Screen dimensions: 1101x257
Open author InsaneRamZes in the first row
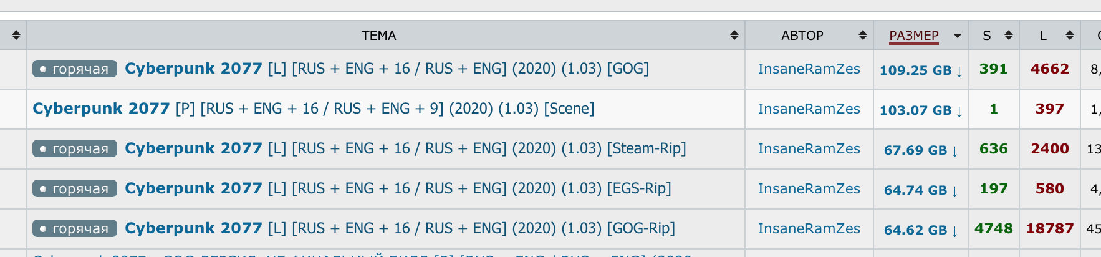[x=809, y=69]
